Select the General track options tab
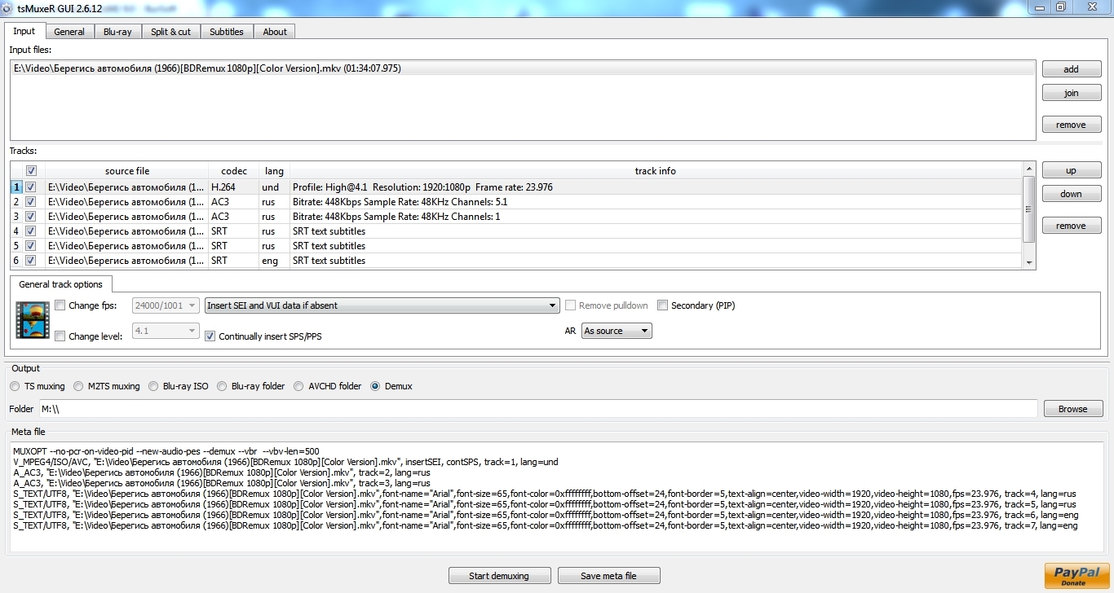This screenshot has height=593, width=1114. coord(61,284)
